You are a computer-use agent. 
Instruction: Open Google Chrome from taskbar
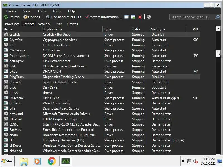52,161
